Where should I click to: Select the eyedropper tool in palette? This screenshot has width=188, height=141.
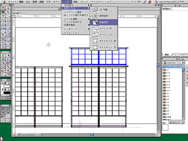3,35
